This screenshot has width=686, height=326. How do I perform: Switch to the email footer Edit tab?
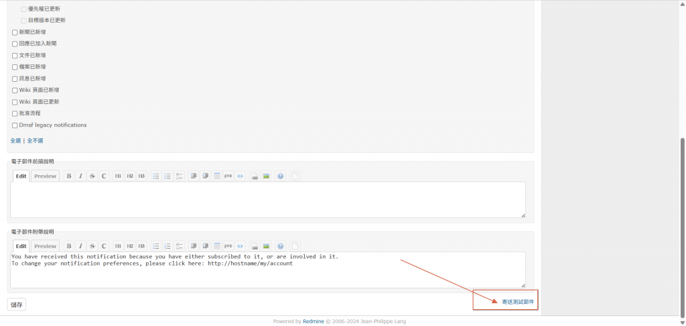pos(21,246)
